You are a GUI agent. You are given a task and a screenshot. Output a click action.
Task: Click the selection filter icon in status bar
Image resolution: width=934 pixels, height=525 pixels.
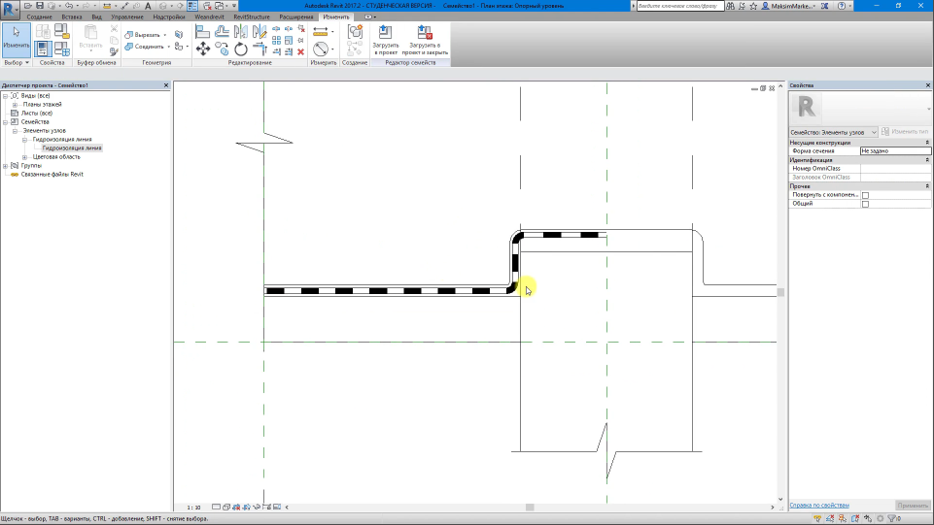891,518
